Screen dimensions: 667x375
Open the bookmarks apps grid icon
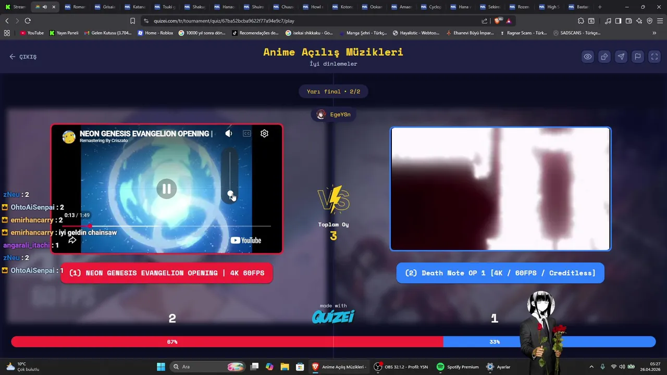tap(7, 33)
